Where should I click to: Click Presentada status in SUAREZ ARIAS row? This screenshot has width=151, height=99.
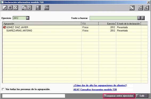click(128, 30)
